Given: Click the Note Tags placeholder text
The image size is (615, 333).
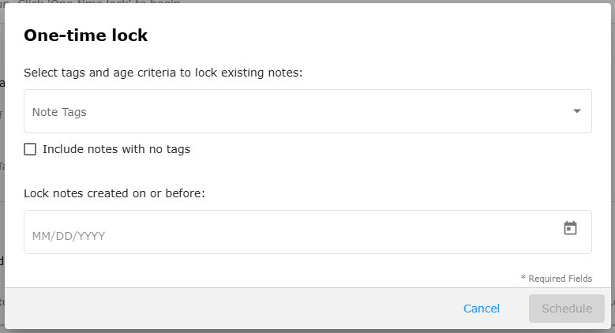Looking at the screenshot, I should (59, 112).
